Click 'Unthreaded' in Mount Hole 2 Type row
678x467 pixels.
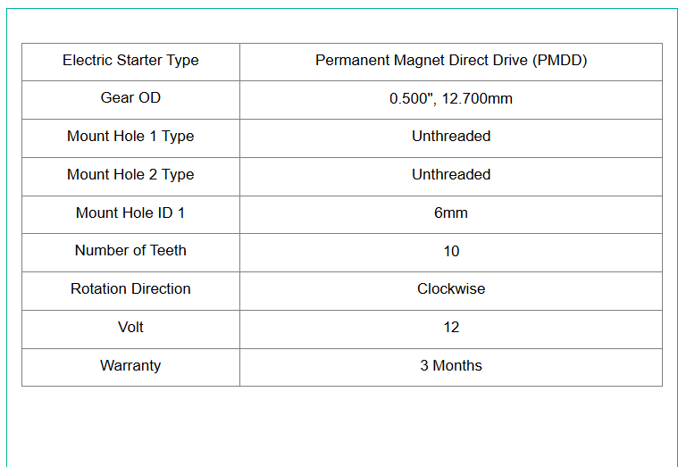click(x=451, y=175)
